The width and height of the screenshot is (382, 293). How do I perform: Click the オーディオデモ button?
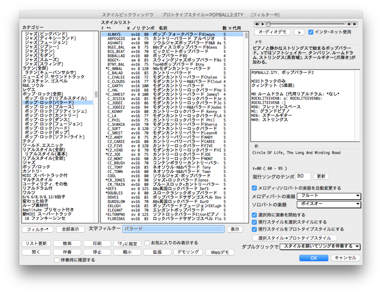(x=272, y=32)
